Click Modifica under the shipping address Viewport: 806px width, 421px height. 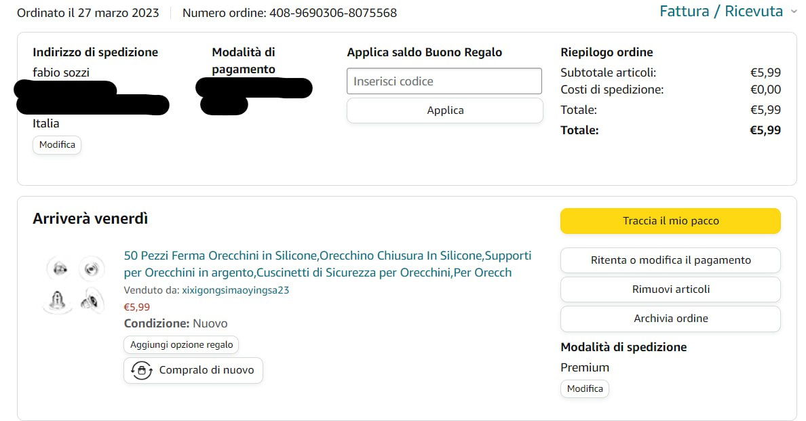[57, 144]
